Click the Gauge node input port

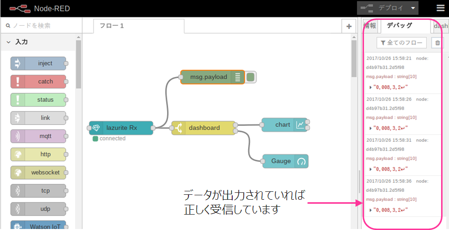pos(263,161)
